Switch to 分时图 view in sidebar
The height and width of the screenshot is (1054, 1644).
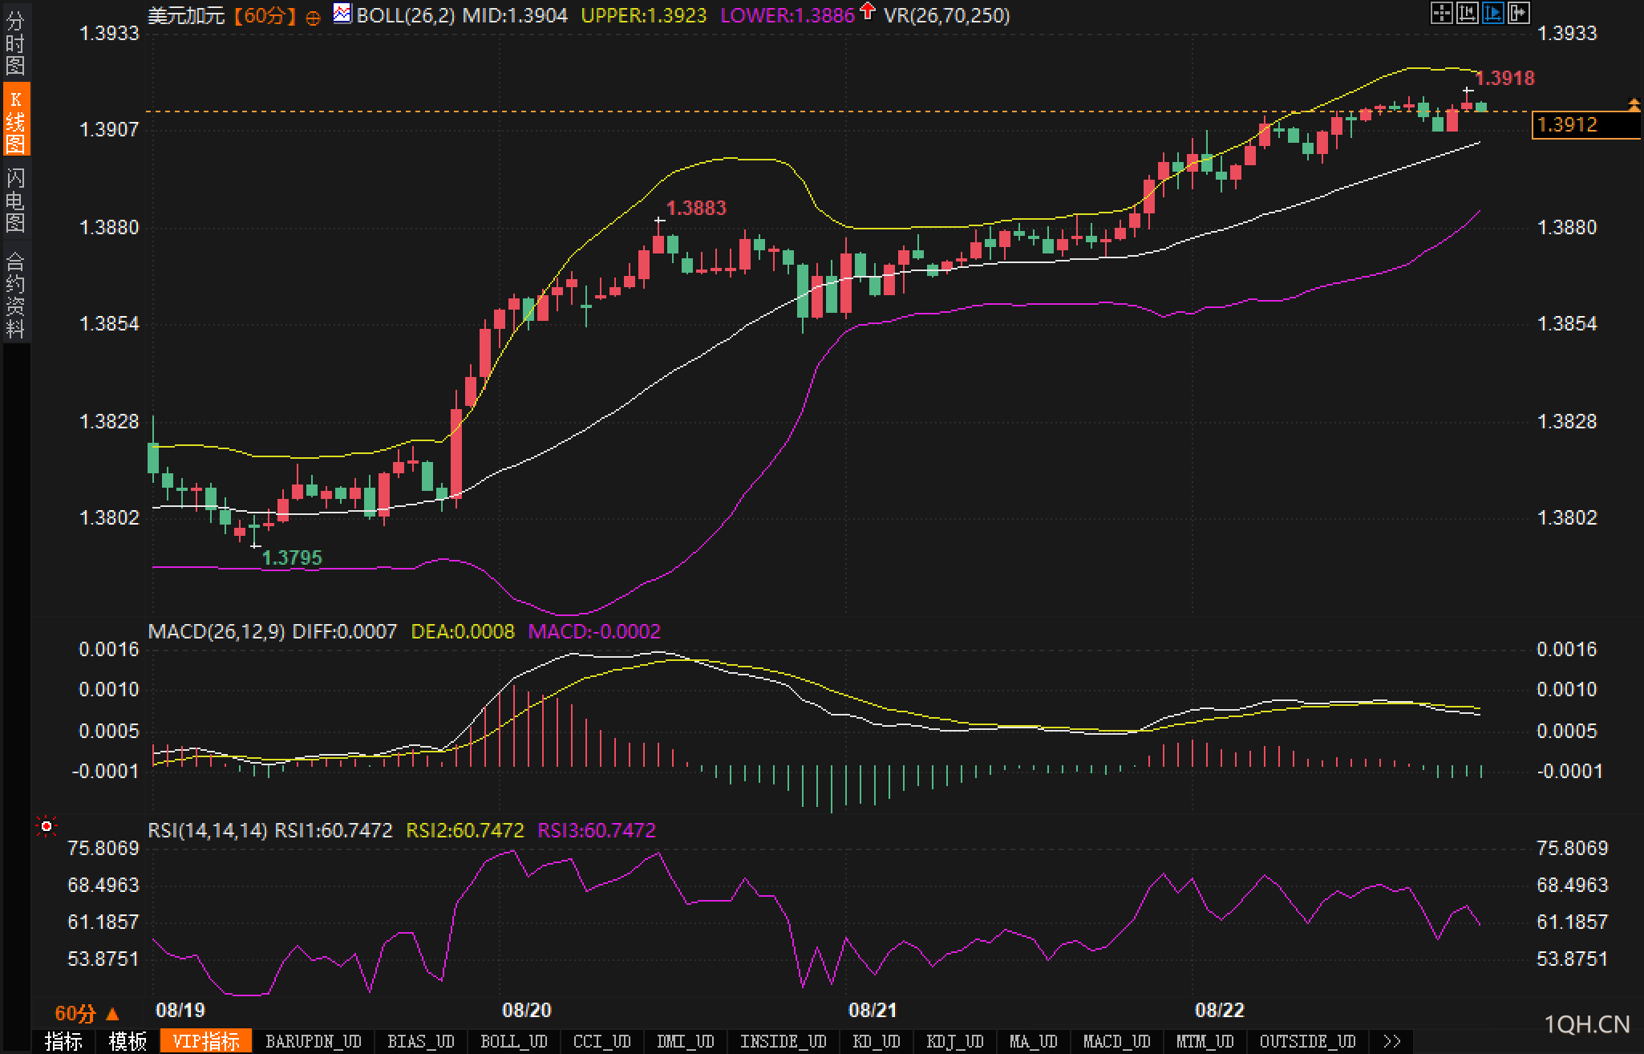[x=15, y=43]
